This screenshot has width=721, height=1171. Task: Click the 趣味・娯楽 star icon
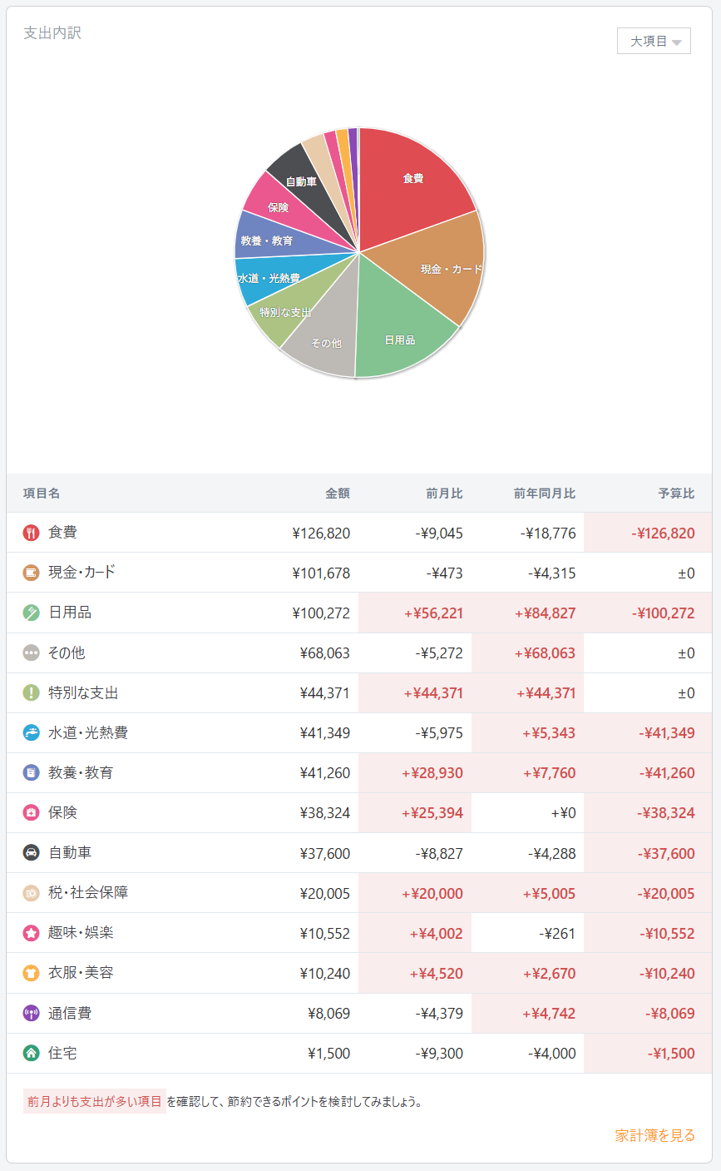31,933
